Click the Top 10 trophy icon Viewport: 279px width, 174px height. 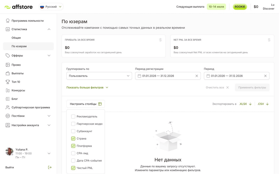pos(8,82)
